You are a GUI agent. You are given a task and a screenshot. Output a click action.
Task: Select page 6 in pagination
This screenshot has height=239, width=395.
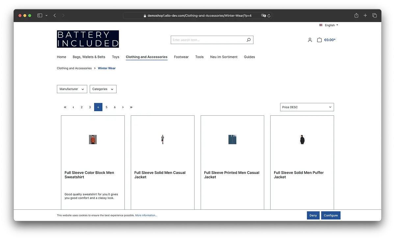(115, 107)
